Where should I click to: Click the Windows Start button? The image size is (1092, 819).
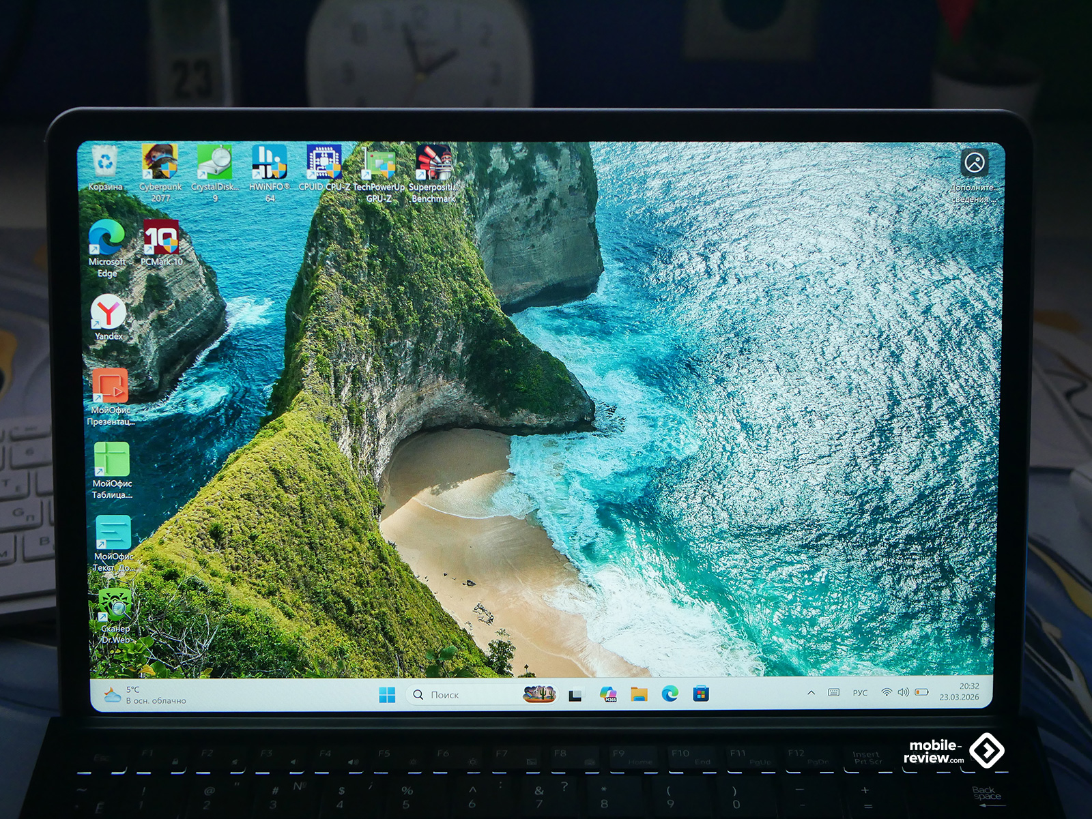click(387, 694)
